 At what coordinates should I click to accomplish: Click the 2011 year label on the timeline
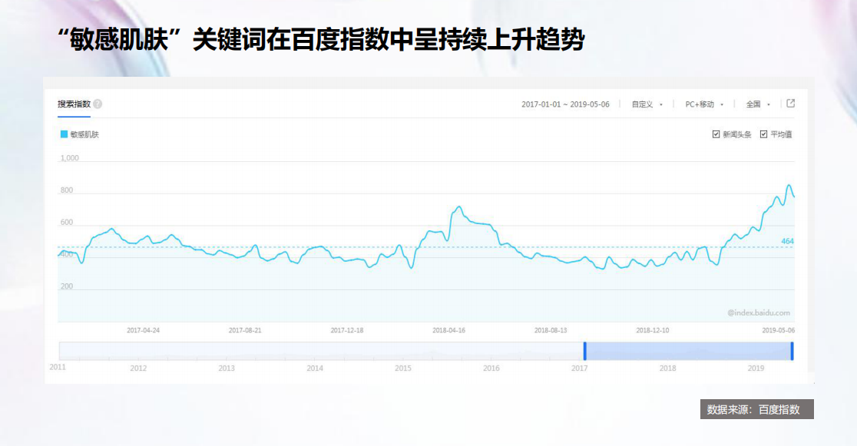click(58, 367)
